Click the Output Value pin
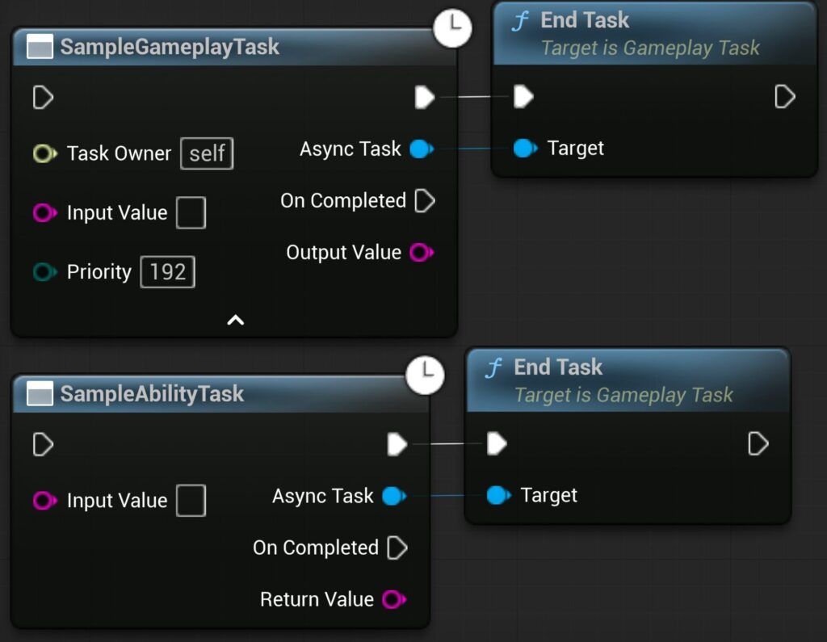The image size is (827, 642). pos(421,253)
